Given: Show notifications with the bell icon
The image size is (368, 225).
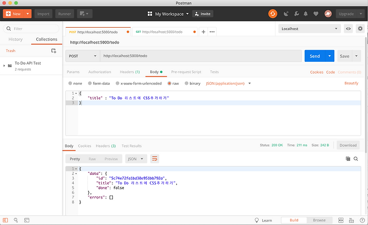Looking at the screenshot, I should 306,14.
